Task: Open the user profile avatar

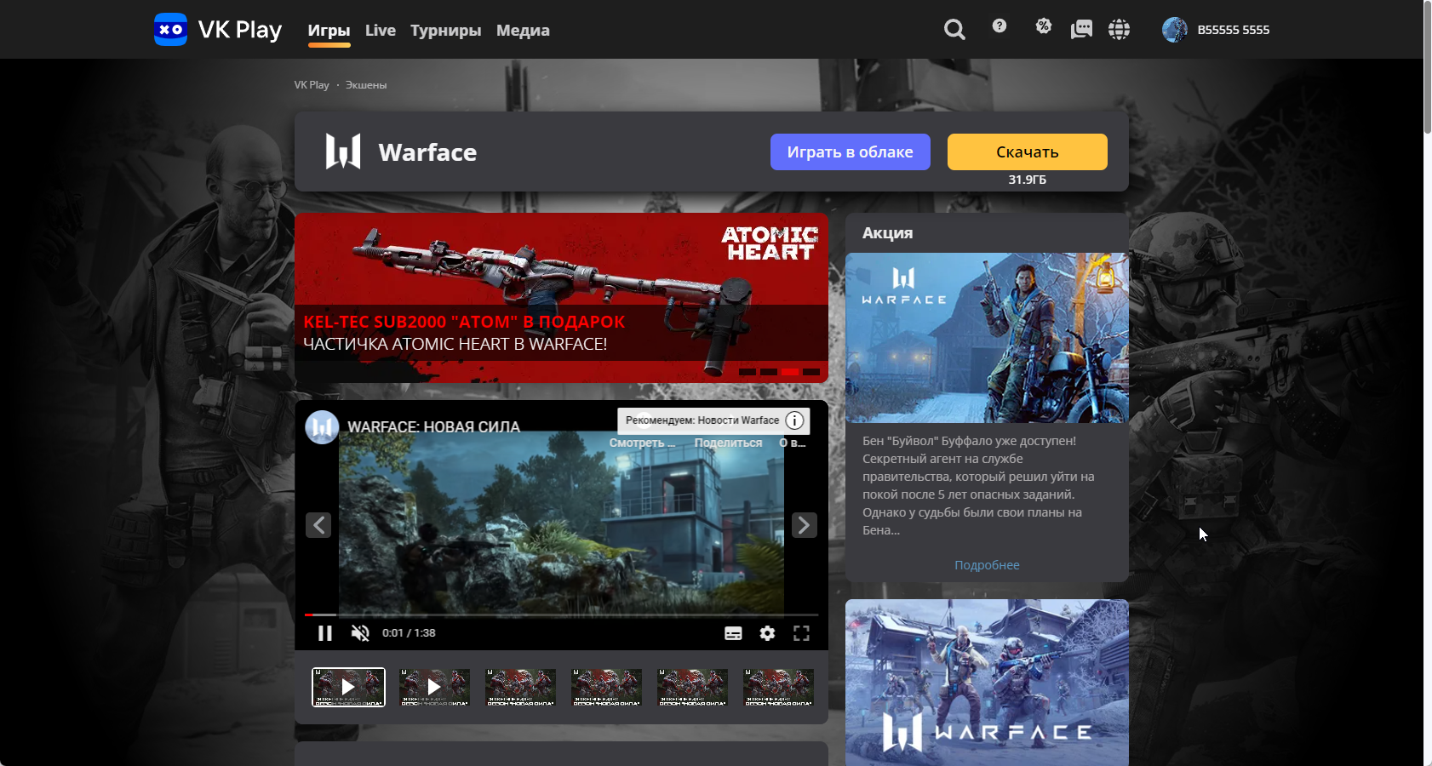Action: point(1175,30)
